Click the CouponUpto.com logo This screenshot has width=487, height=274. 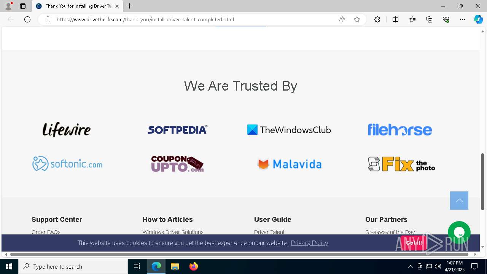177,164
